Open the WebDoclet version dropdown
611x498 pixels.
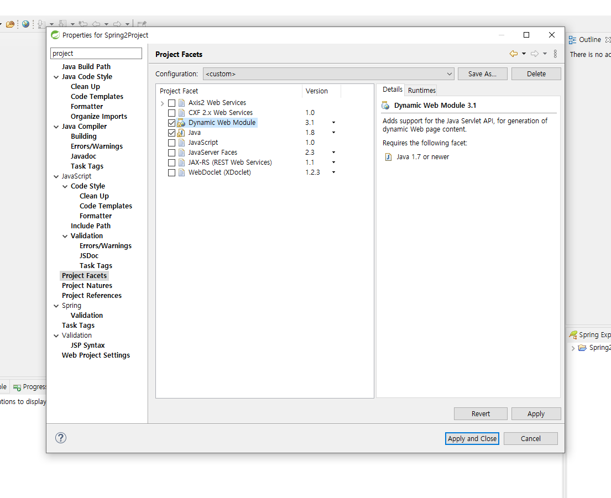(333, 172)
